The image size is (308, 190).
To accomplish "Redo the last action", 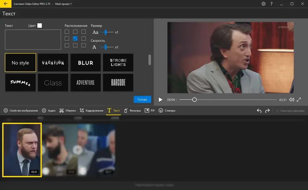I will coord(267,111).
